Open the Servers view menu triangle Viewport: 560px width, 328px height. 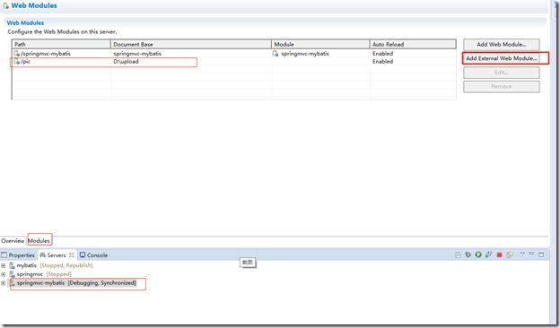click(522, 254)
